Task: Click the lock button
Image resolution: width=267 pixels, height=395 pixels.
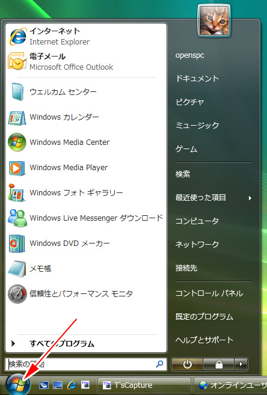Action: (219, 364)
